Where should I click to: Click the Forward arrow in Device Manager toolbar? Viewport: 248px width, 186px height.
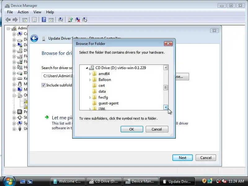(x=15, y=20)
